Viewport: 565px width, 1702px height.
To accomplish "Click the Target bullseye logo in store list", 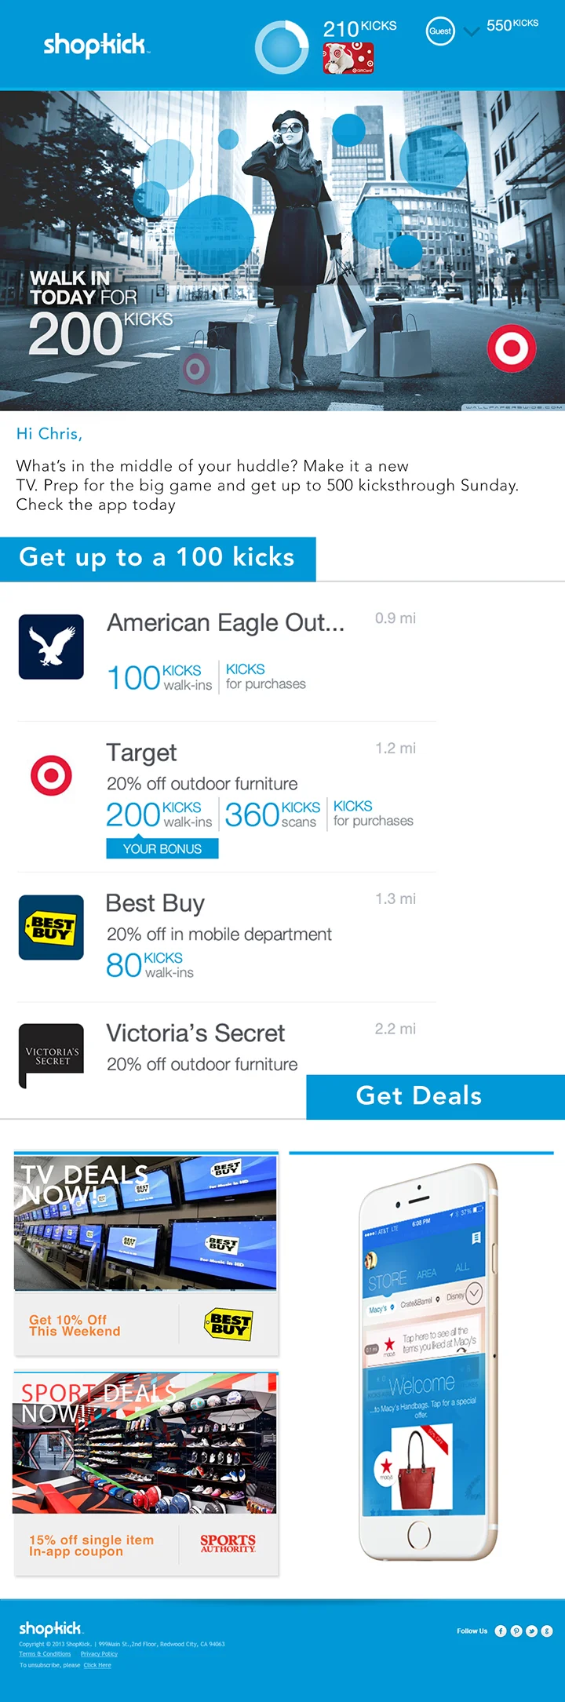I will point(51,775).
